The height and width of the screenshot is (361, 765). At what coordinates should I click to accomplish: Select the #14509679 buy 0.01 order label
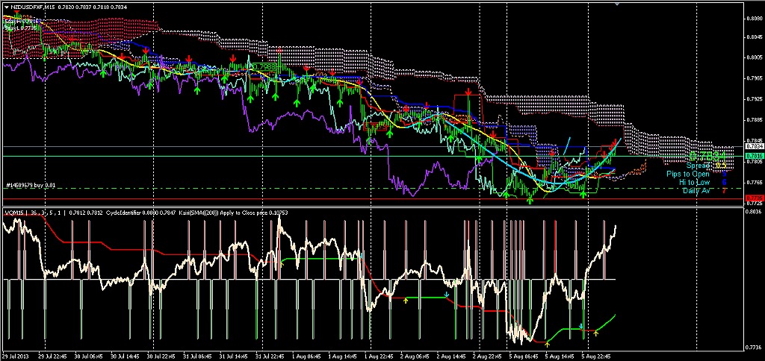[31, 185]
